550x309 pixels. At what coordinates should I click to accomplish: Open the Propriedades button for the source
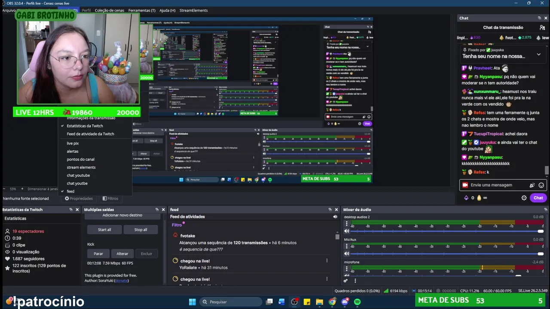coord(79,199)
